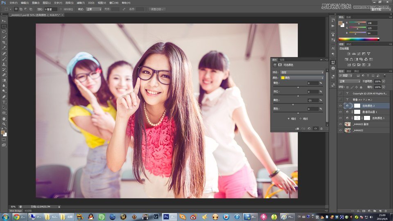
Task: Show the Copyright text layer
Action: click(x=340, y=93)
